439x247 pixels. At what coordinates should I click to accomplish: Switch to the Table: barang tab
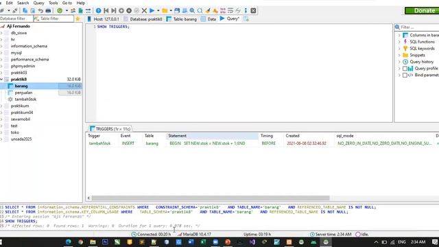click(x=181, y=19)
